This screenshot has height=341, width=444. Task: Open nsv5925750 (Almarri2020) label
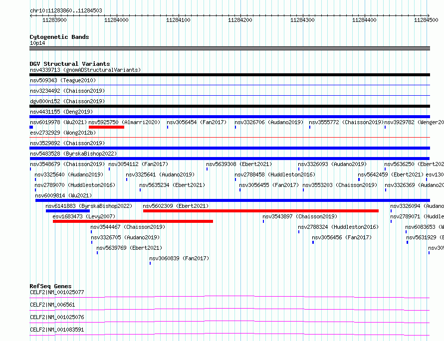[124, 122]
